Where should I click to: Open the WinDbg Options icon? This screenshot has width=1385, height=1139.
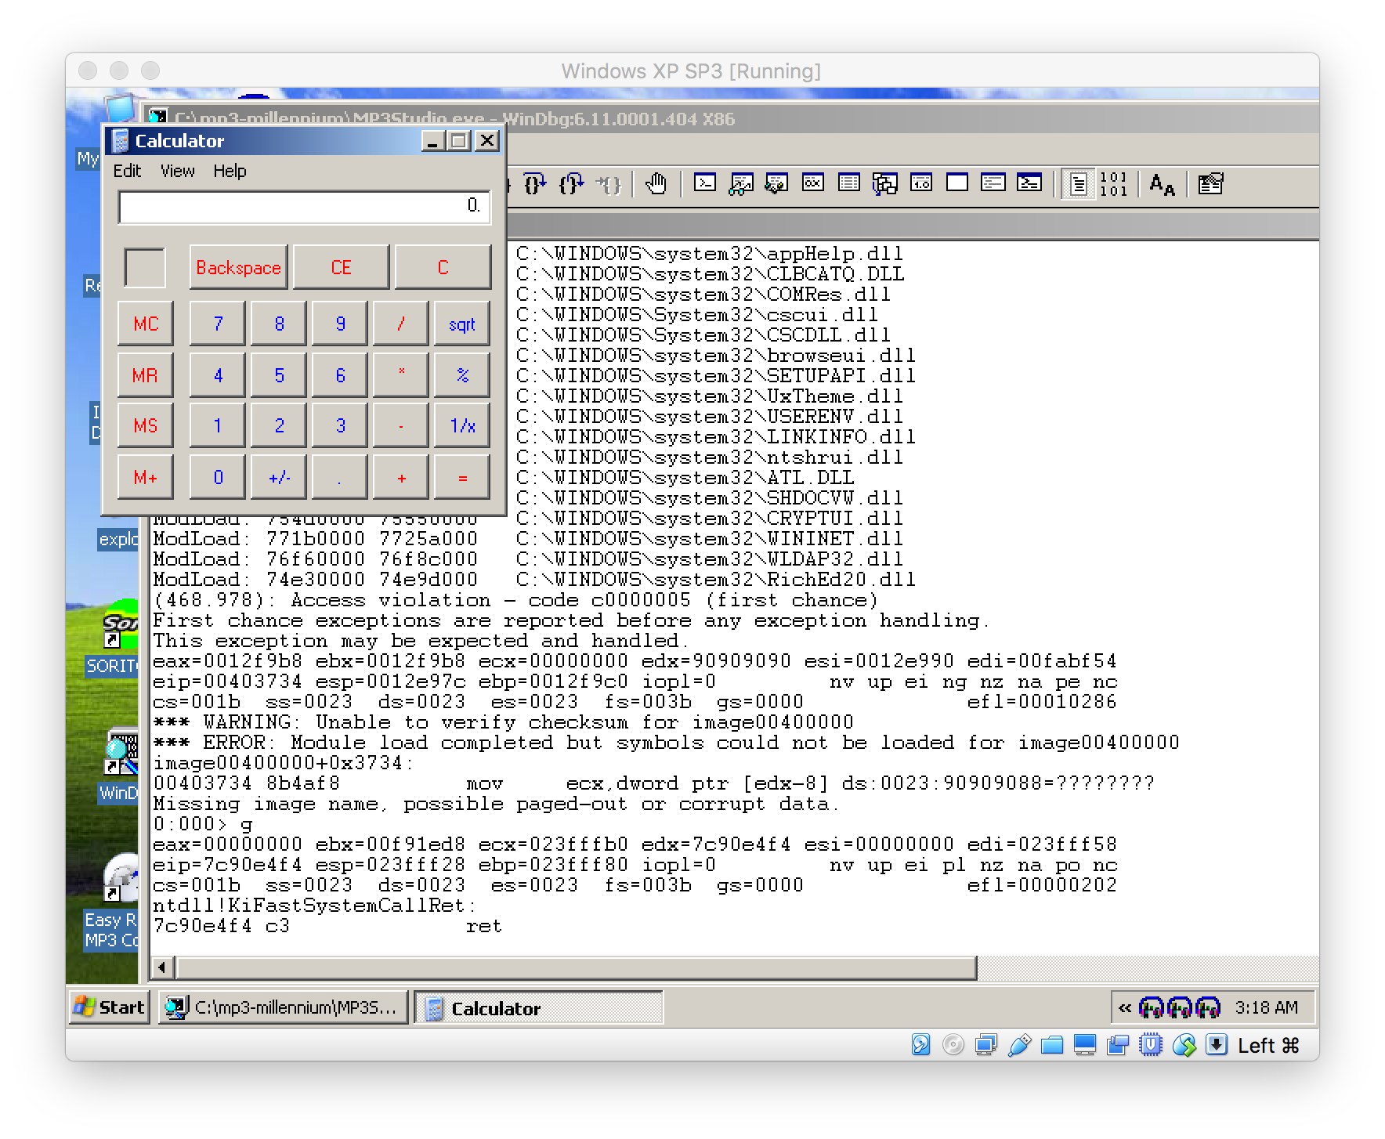(x=1210, y=183)
